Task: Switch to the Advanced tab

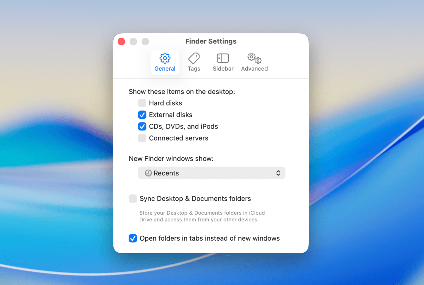Action: tap(254, 62)
